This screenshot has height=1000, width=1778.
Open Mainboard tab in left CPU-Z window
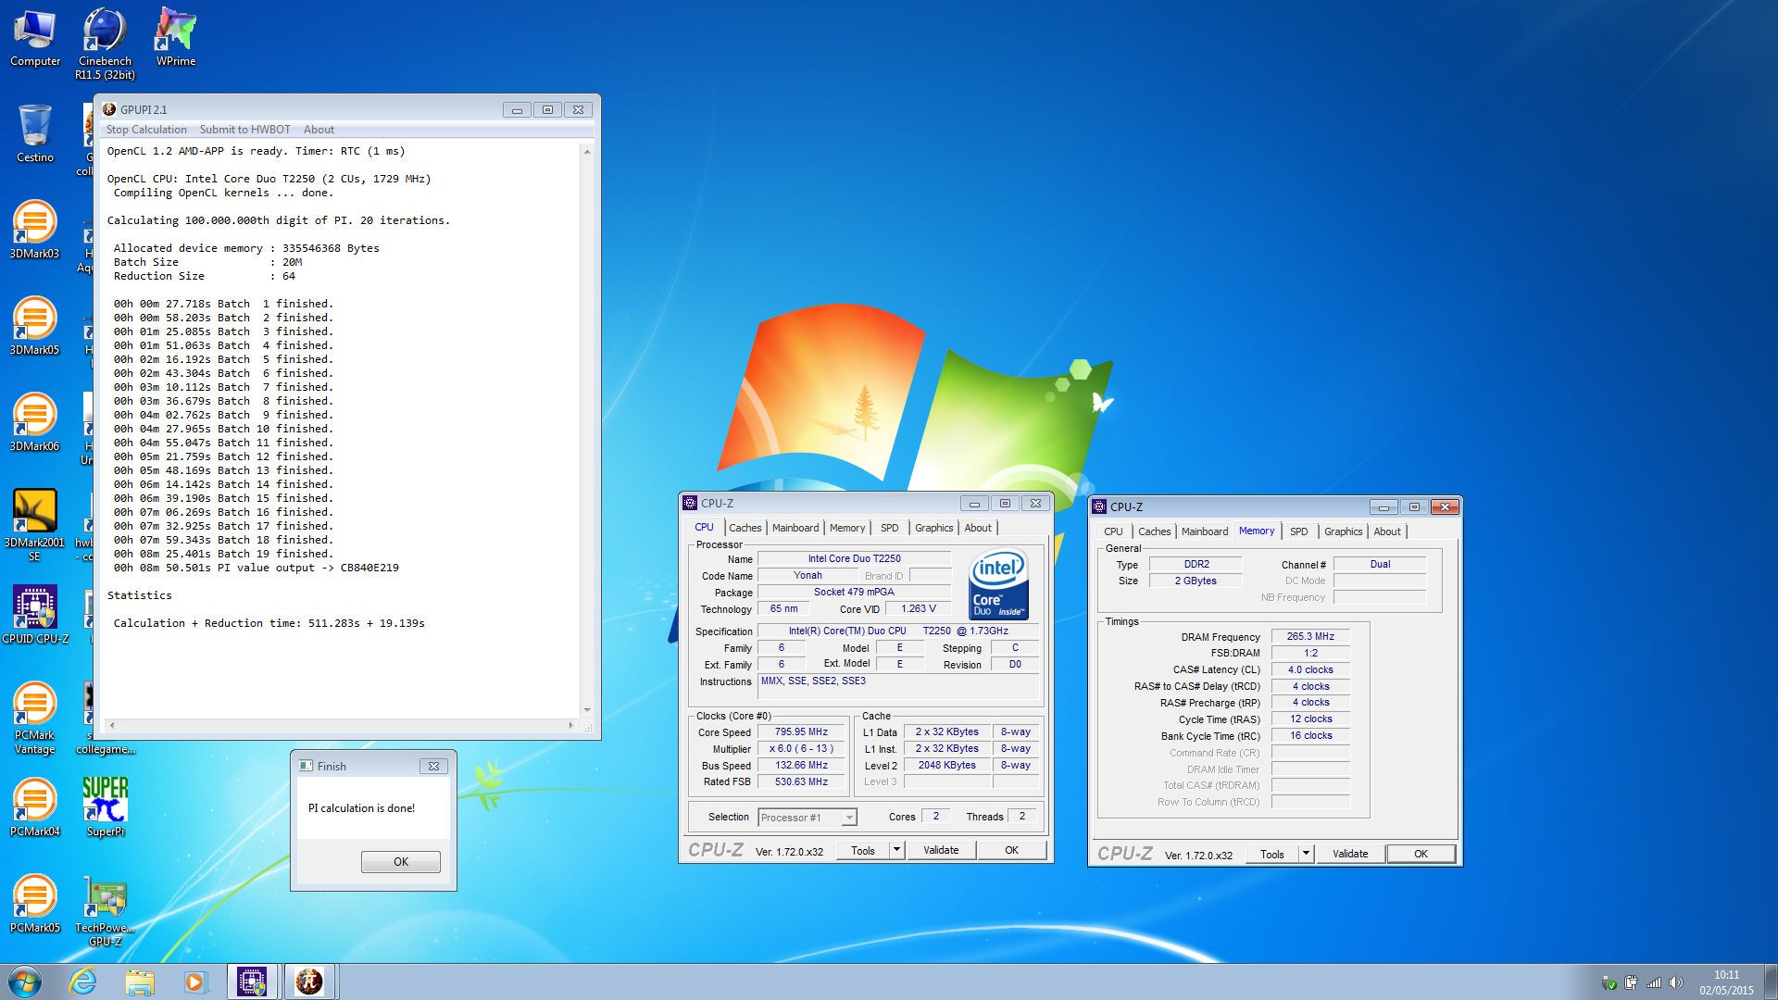795,528
